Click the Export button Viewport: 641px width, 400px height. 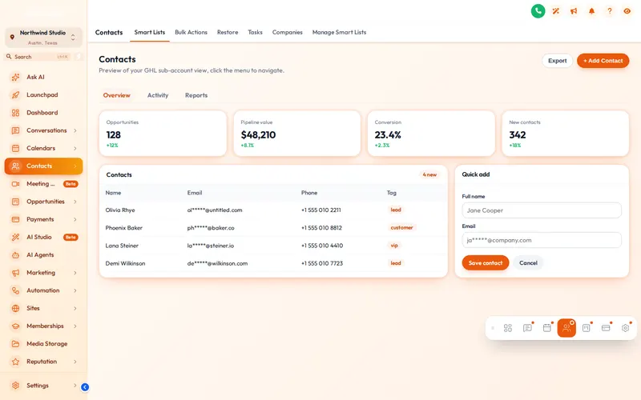click(x=557, y=61)
